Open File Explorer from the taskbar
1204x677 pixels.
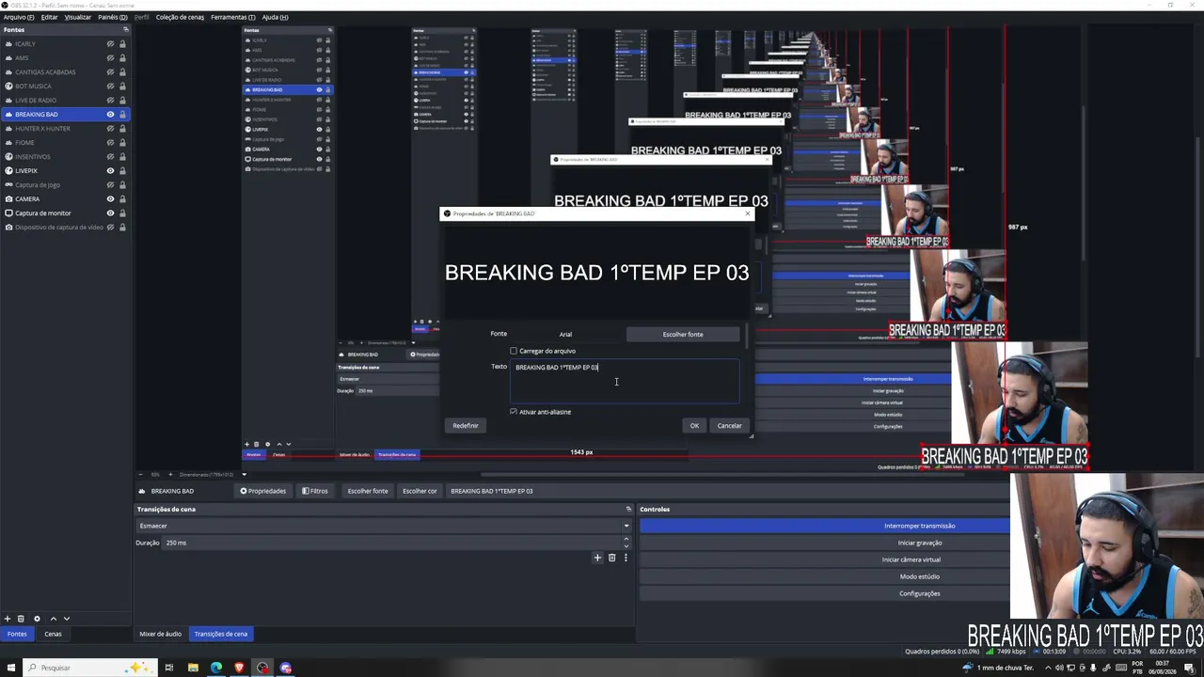193,668
